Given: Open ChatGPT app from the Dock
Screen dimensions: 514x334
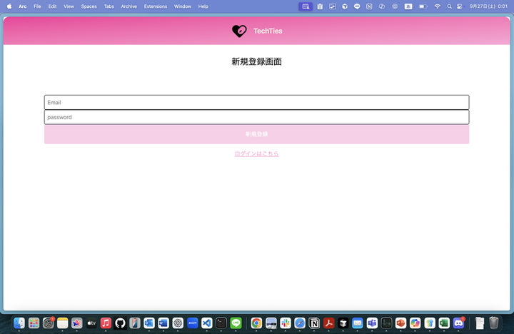Looking at the screenshot, I should (x=178, y=323).
